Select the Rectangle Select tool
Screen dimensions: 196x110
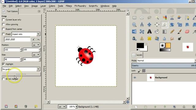134,18
